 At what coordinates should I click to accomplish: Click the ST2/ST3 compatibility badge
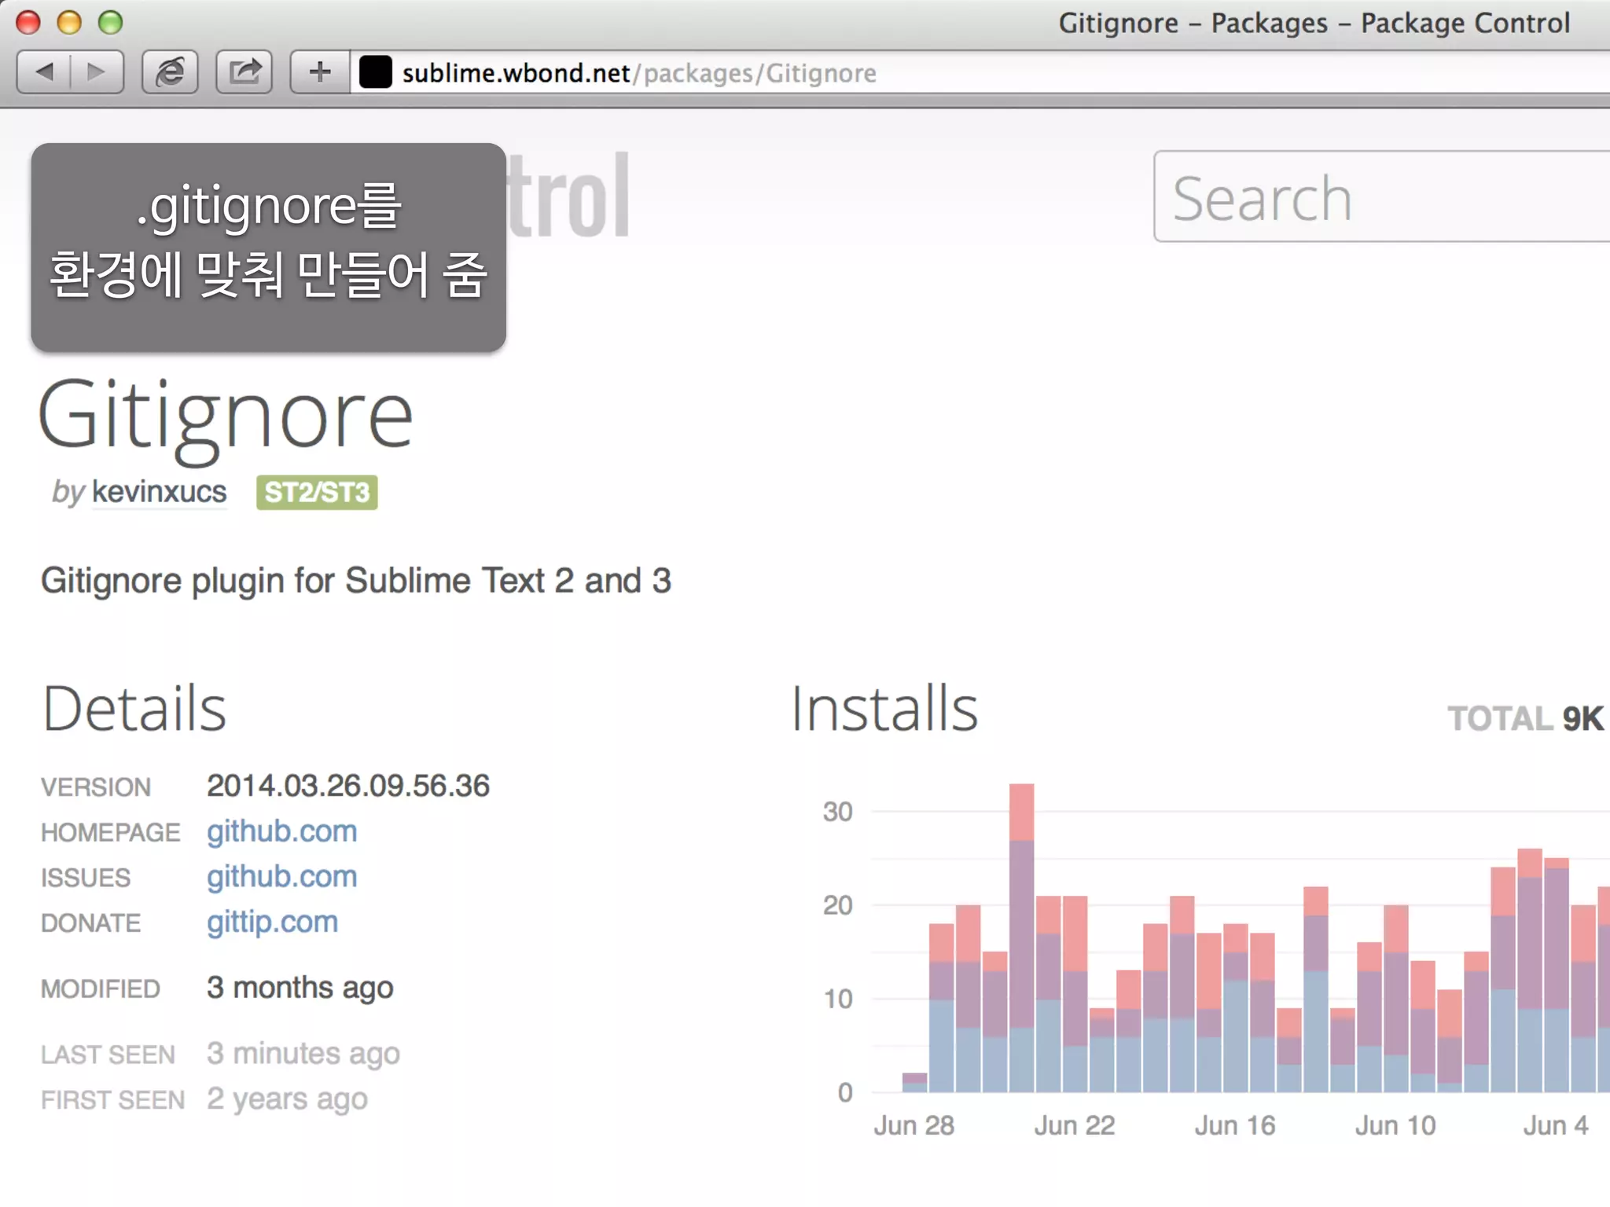tap(317, 493)
